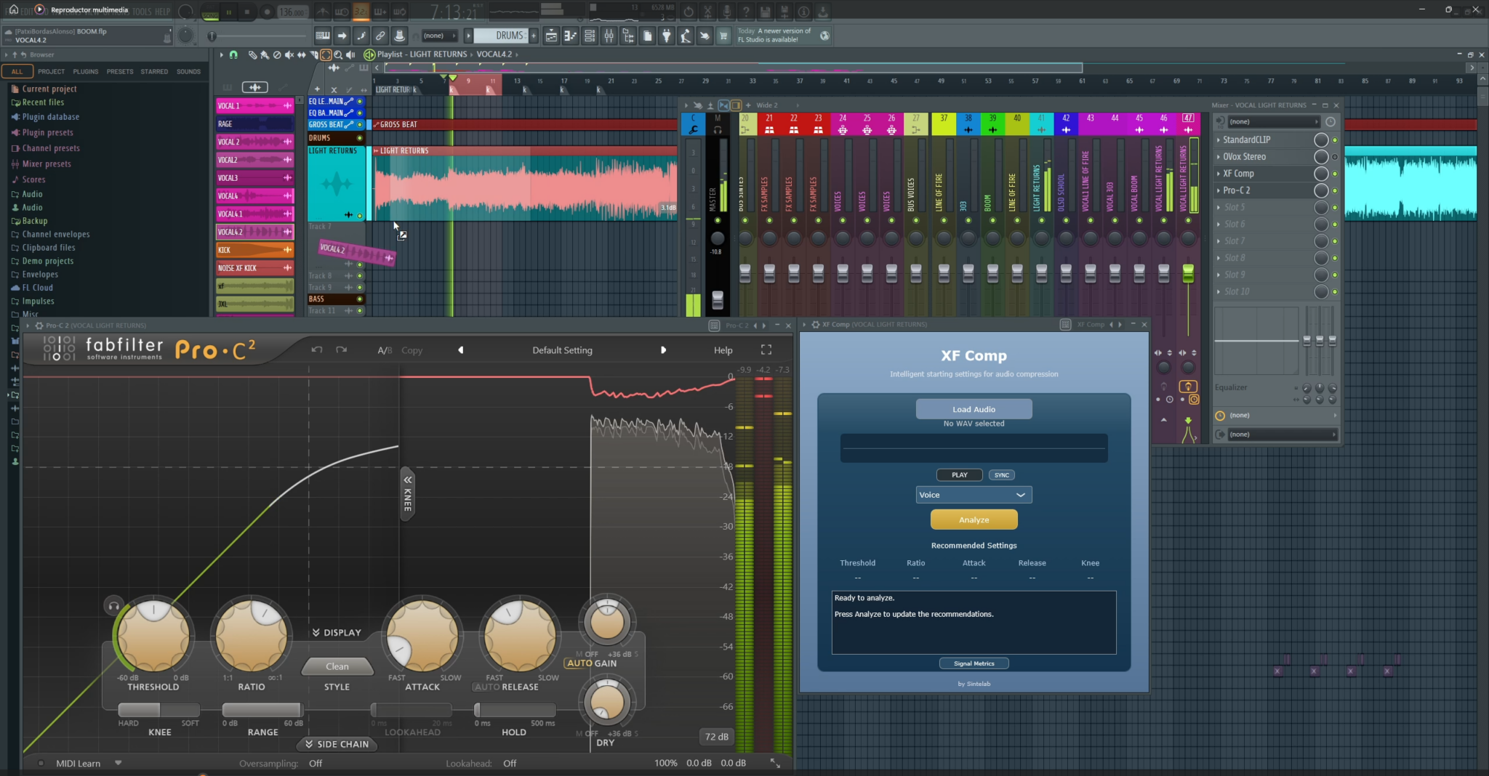Screen dimensions: 1489x776
Task: Select the PLUGINS browser tab
Action: click(x=86, y=71)
